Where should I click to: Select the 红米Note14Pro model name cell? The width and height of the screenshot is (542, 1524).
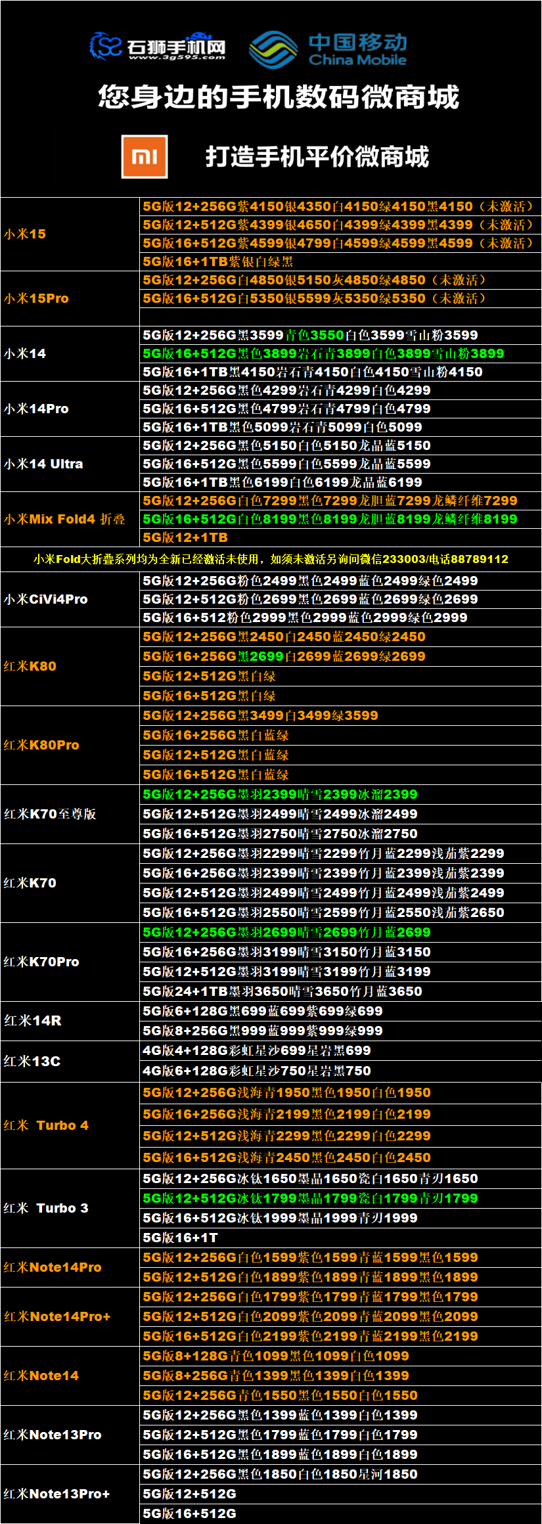pos(70,1267)
